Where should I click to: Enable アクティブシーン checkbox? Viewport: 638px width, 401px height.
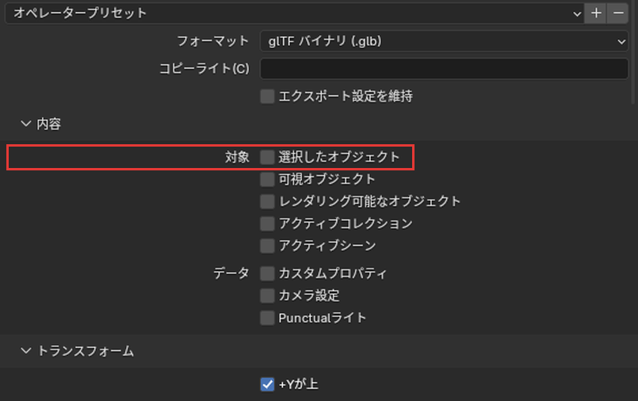267,246
